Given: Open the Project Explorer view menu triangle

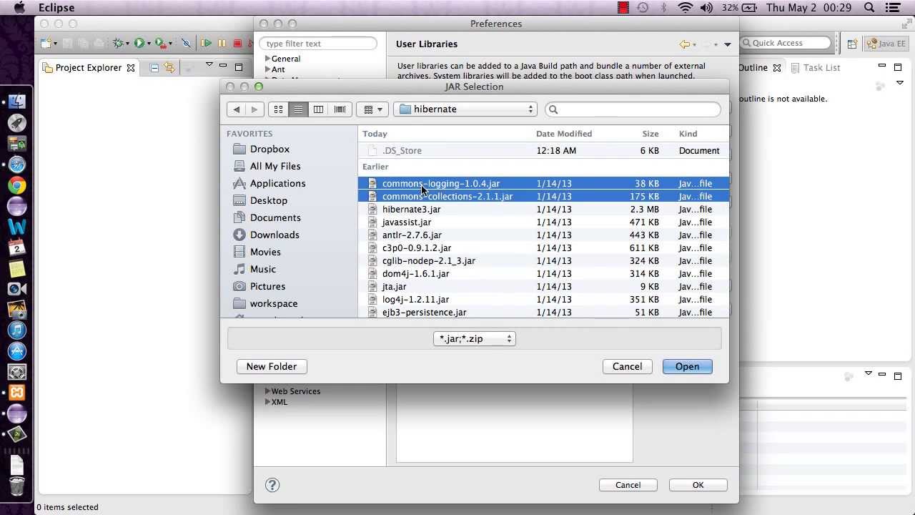Looking at the screenshot, I should click(209, 65).
